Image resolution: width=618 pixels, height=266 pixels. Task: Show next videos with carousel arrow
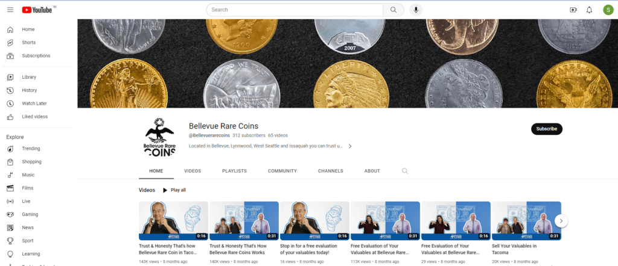[x=561, y=221]
